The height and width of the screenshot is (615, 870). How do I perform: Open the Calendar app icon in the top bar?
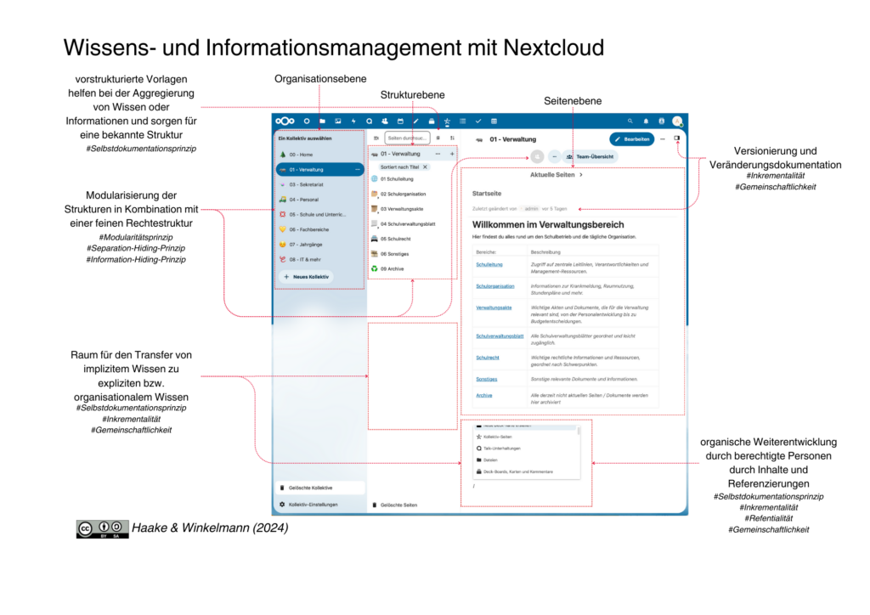(400, 121)
